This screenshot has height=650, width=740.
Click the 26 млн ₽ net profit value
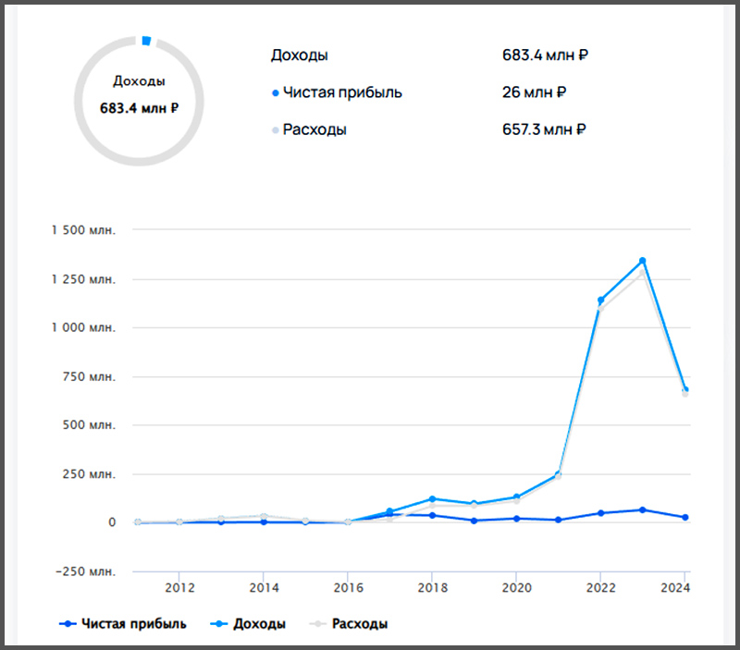tap(533, 92)
